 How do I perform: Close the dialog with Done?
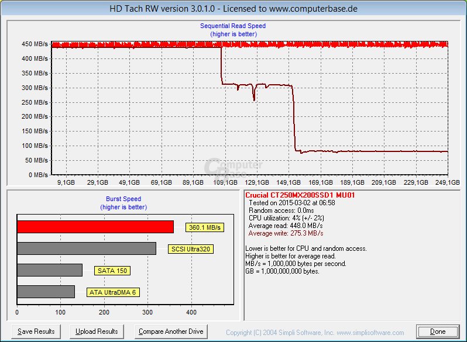point(437,331)
